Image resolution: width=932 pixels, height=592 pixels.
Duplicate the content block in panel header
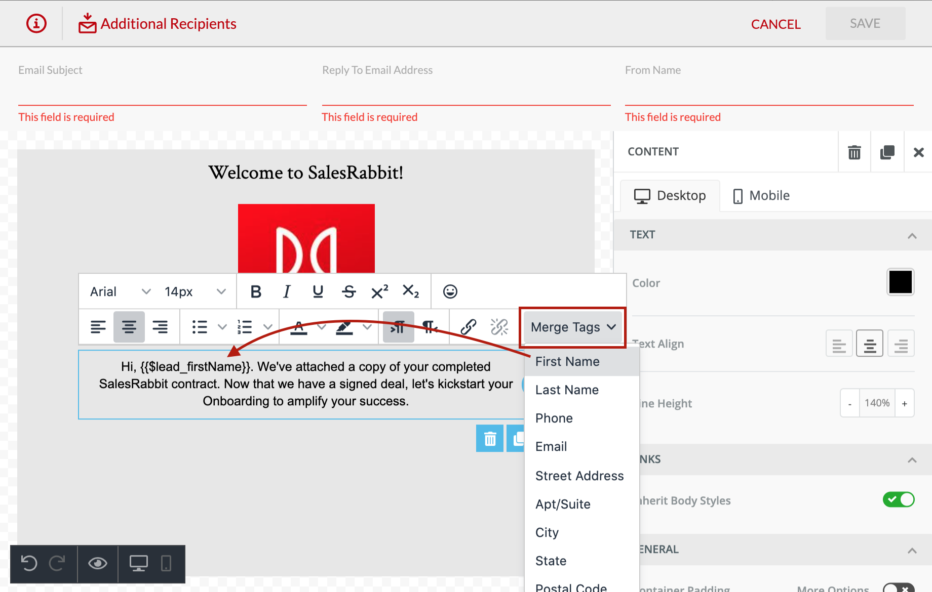click(x=887, y=152)
